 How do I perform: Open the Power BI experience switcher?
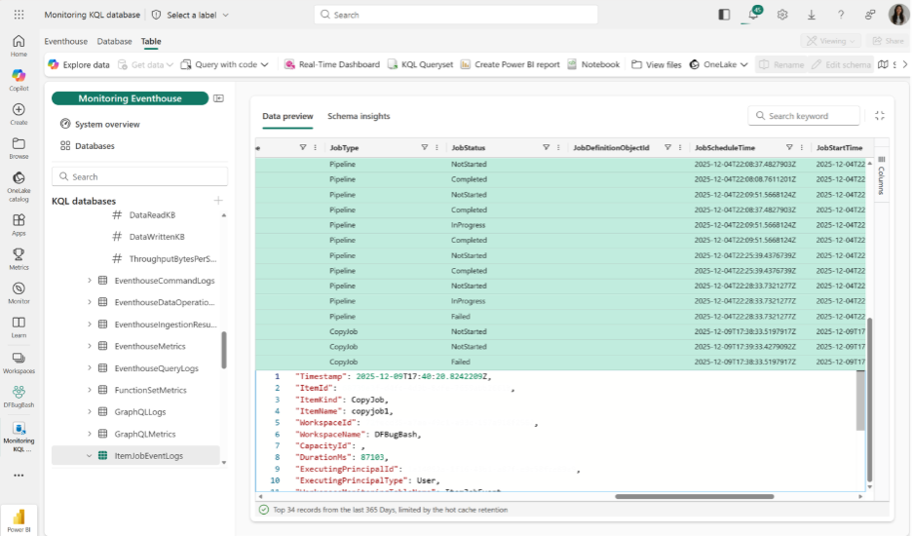tap(19, 519)
